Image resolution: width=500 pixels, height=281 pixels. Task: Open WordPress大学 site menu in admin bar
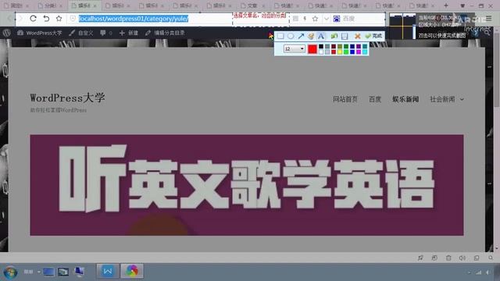39,33
